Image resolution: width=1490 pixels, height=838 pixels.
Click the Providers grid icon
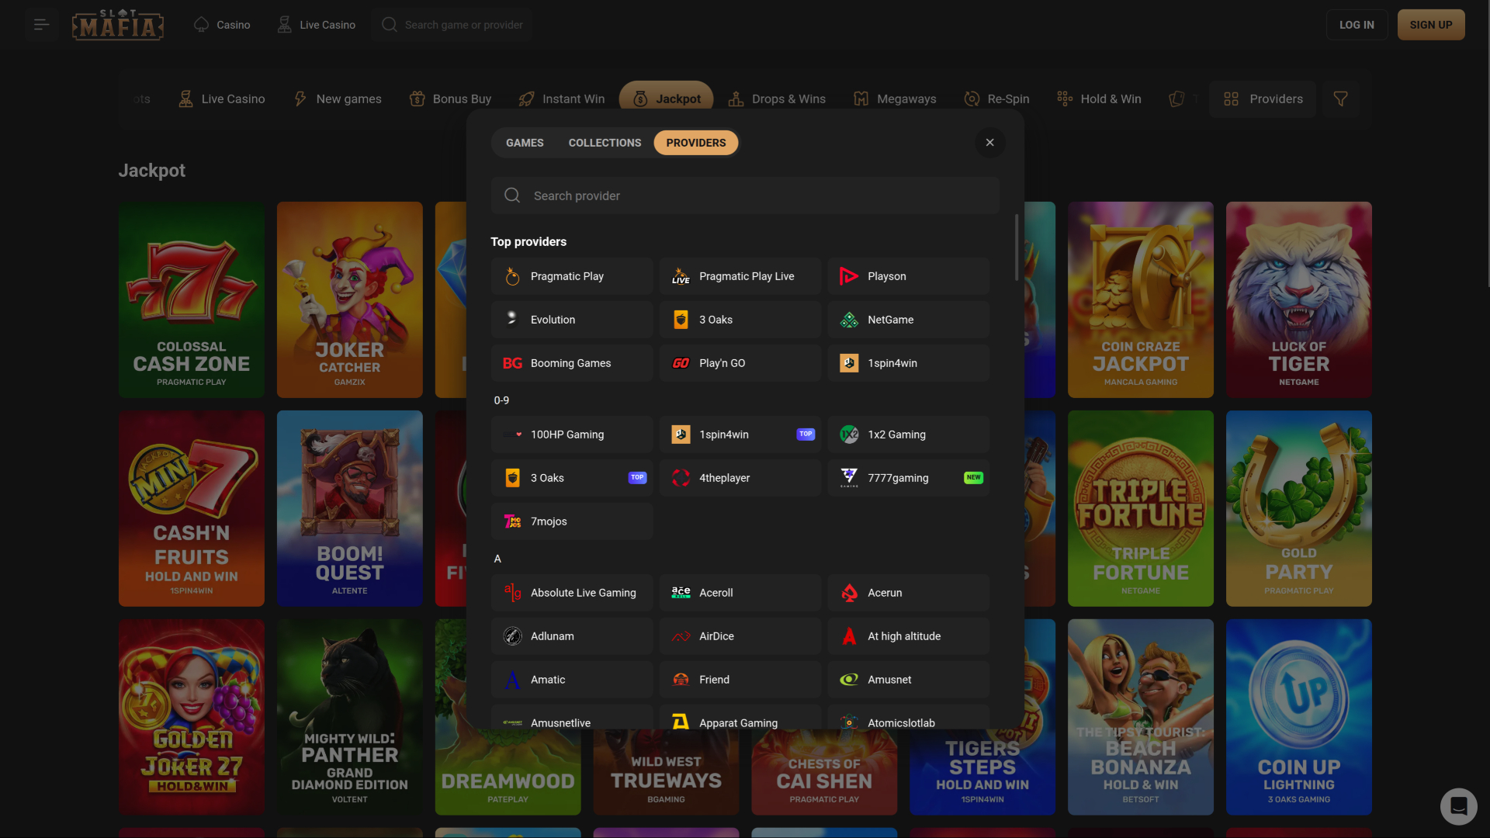[1230, 99]
